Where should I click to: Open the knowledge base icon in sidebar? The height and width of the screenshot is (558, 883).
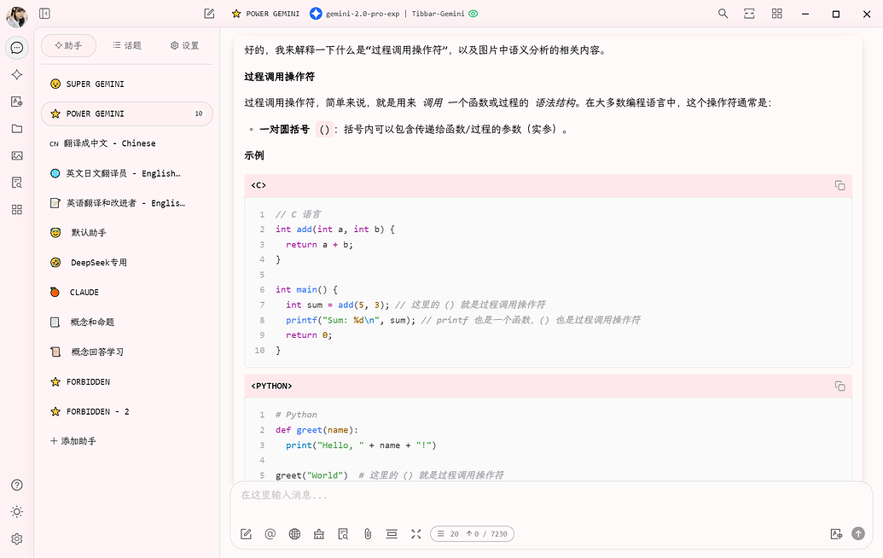pyautogui.click(x=17, y=183)
